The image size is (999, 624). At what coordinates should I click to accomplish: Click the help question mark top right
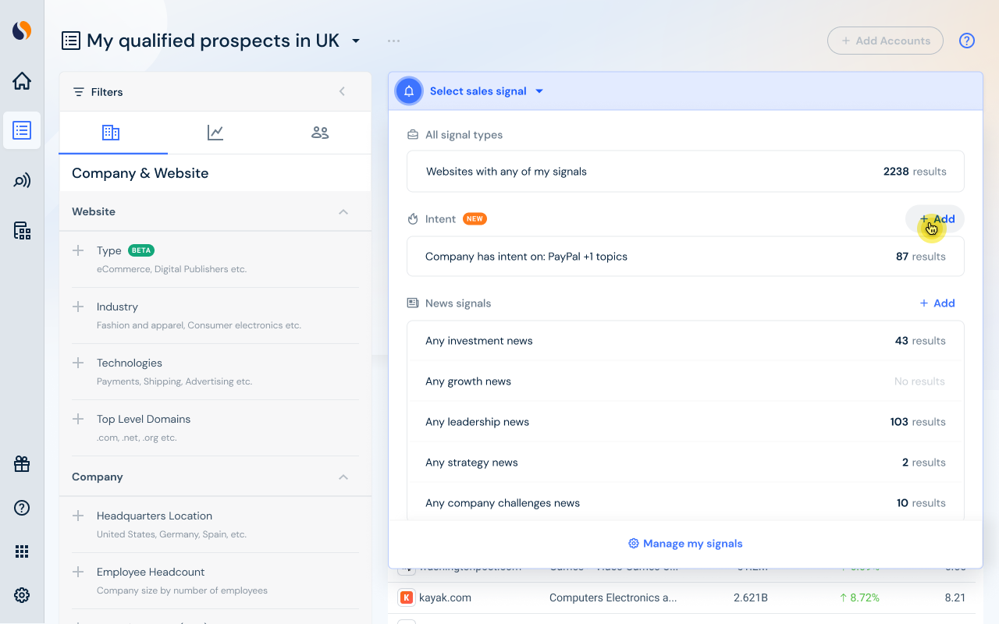(x=967, y=41)
